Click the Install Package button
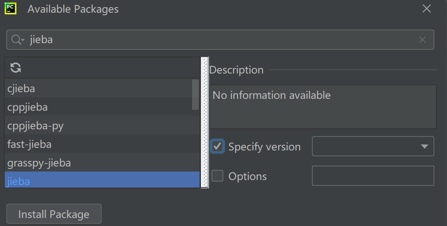Screen dimensions: 447x226 (54, 214)
